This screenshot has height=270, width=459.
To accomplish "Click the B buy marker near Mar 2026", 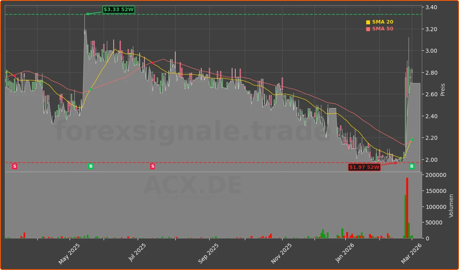I will [411, 166].
